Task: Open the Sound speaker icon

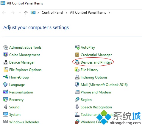Action: (6, 107)
